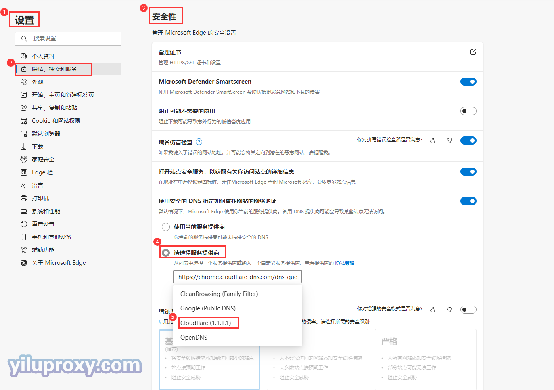554x390 pixels.
Task: Click the 安全性 section heading
Action: (164, 17)
